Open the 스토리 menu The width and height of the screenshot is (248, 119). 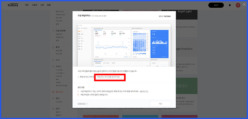(x=34, y=5)
